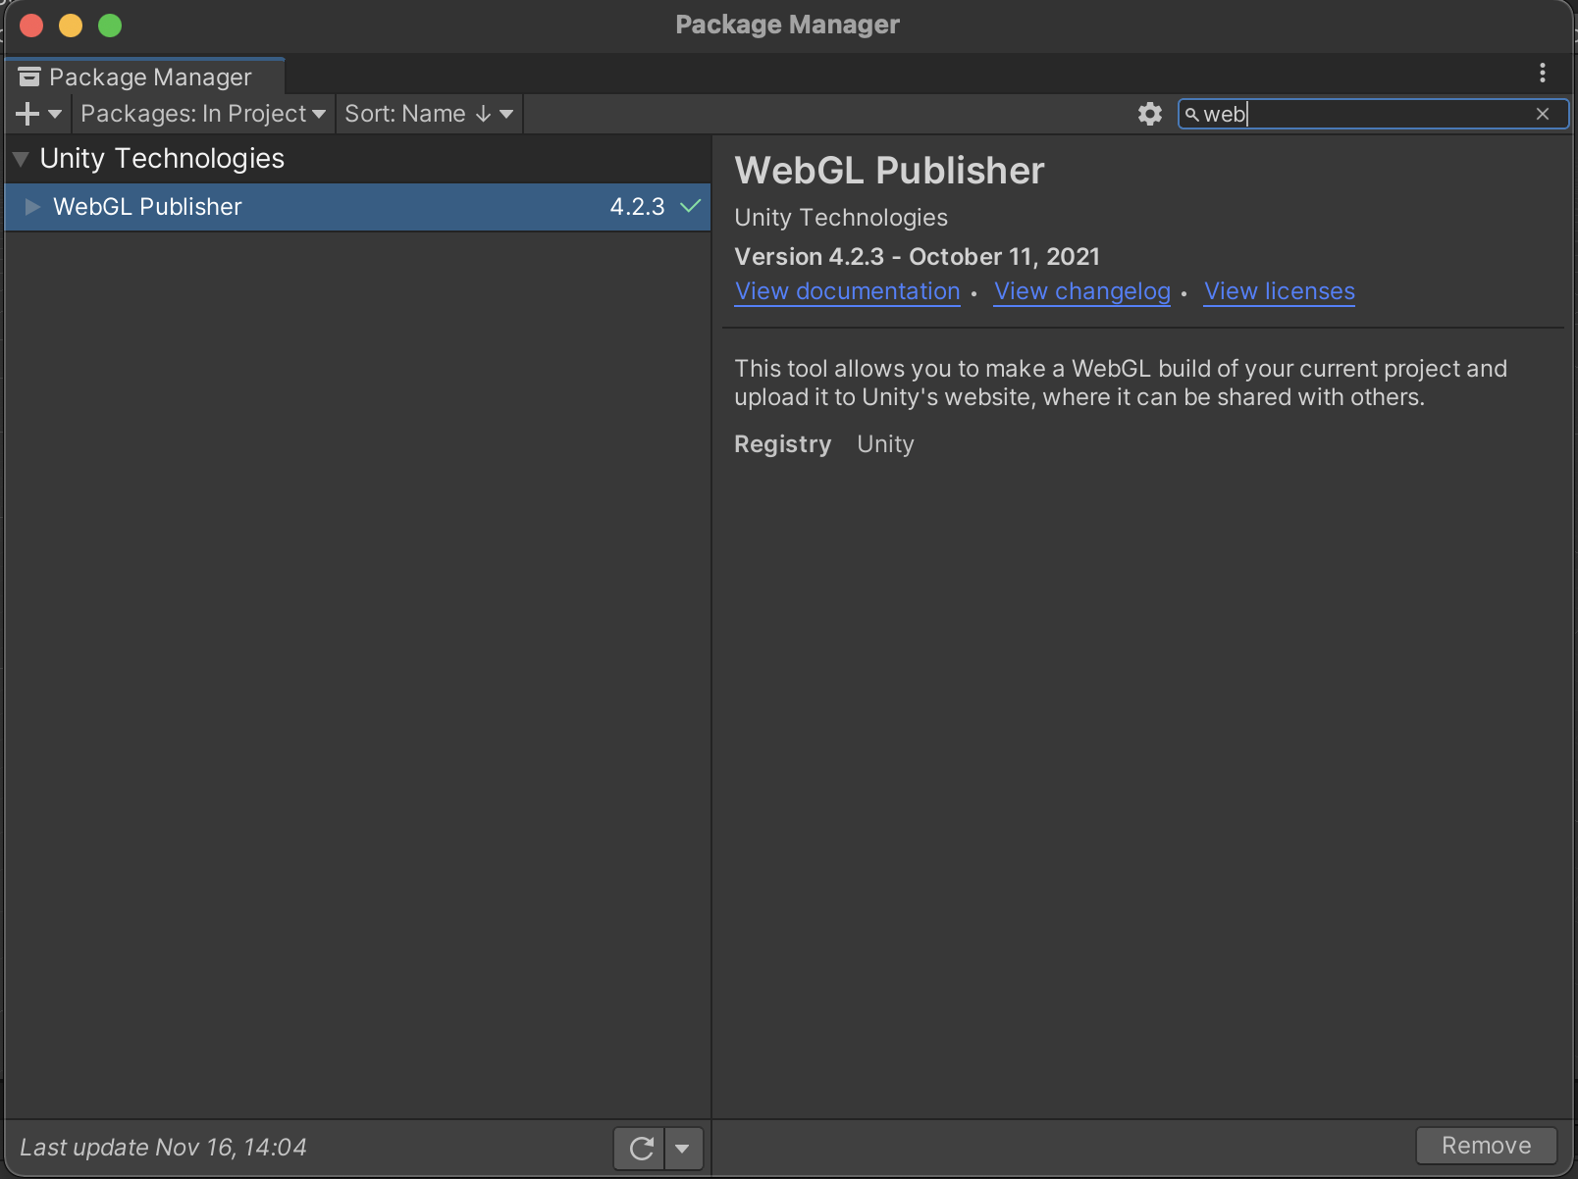The image size is (1578, 1179).
Task: Open the three-dot window options menu
Action: pyautogui.click(x=1542, y=73)
